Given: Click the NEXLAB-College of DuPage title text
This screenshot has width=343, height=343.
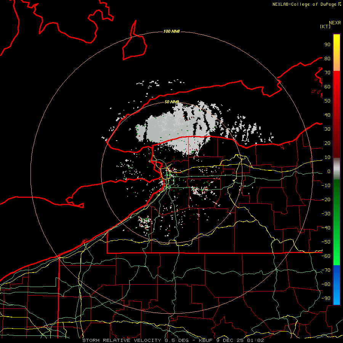Looking at the screenshot, I should pyautogui.click(x=305, y=4).
